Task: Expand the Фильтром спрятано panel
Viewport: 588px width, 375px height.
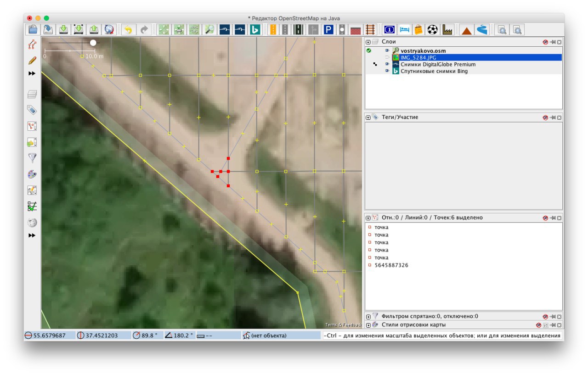Action: click(x=368, y=316)
